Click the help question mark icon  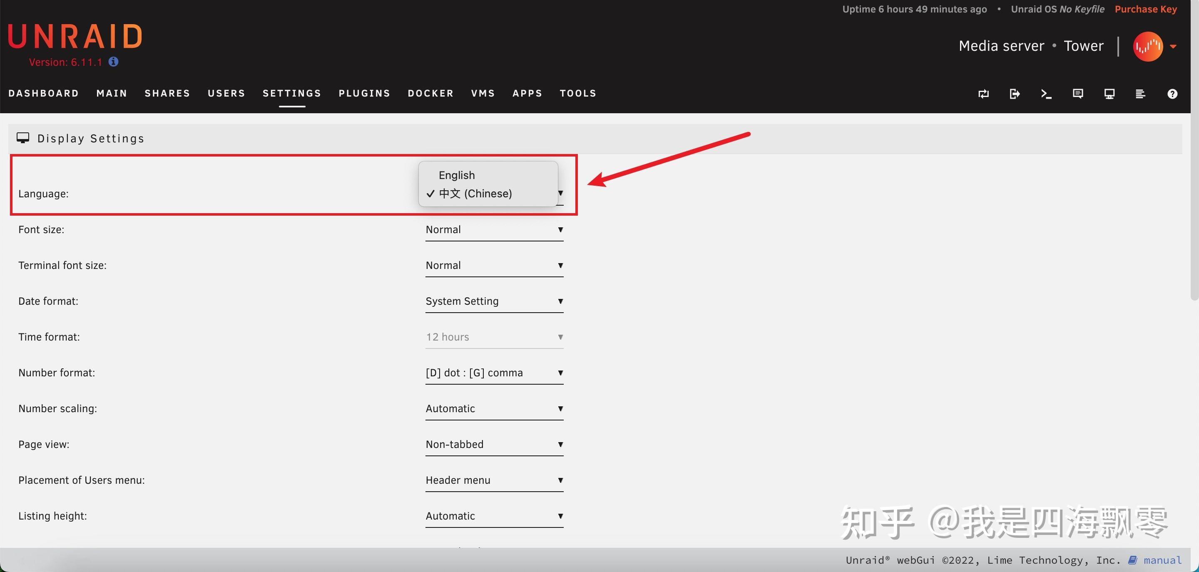pos(1172,94)
